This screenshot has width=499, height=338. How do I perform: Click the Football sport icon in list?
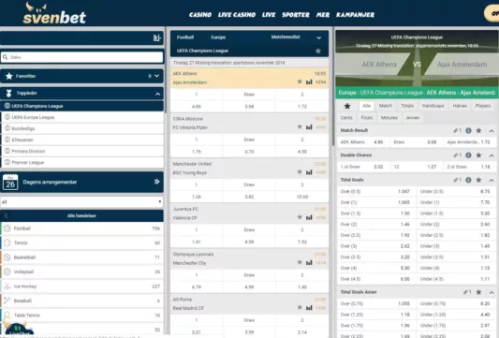click(x=7, y=228)
